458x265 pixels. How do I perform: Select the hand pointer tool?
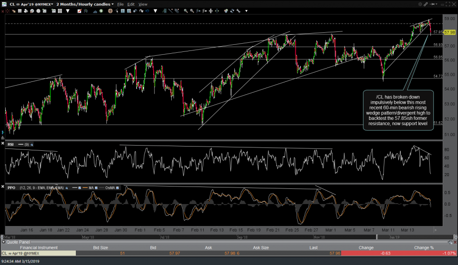click(14, 11)
